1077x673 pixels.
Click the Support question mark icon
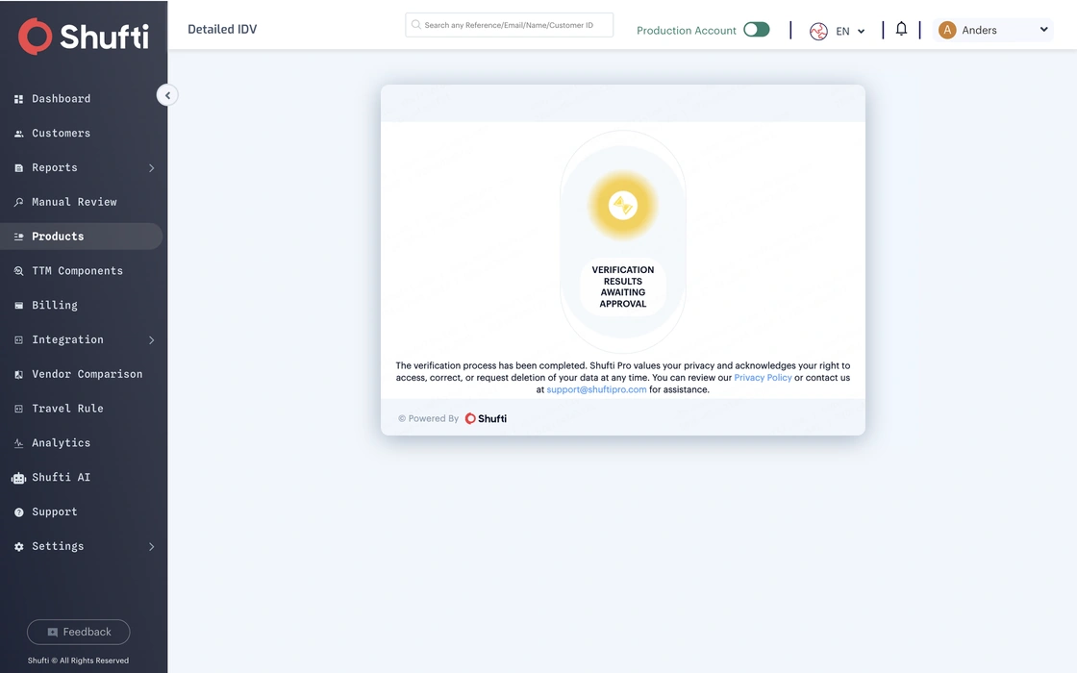(18, 512)
